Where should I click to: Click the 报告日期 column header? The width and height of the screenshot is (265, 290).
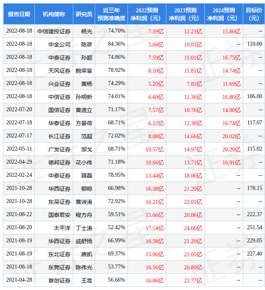click(x=19, y=14)
